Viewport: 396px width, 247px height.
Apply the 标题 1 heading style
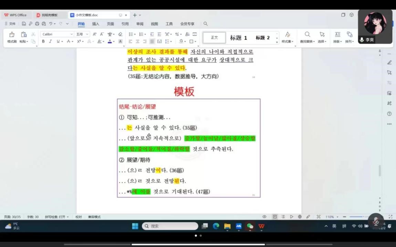coord(239,38)
